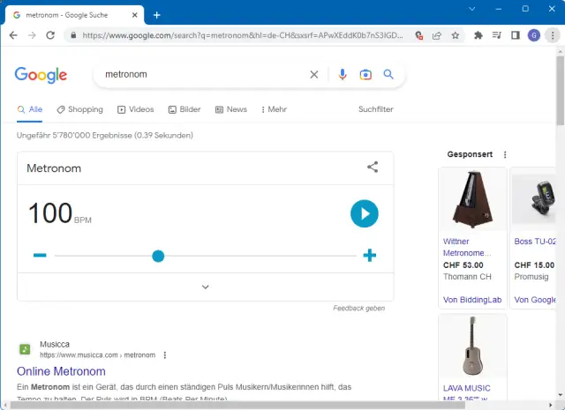
Task: Switch to the News tab
Action: click(x=231, y=109)
